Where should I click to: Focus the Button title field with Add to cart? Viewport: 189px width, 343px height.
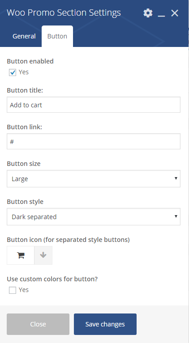click(94, 105)
